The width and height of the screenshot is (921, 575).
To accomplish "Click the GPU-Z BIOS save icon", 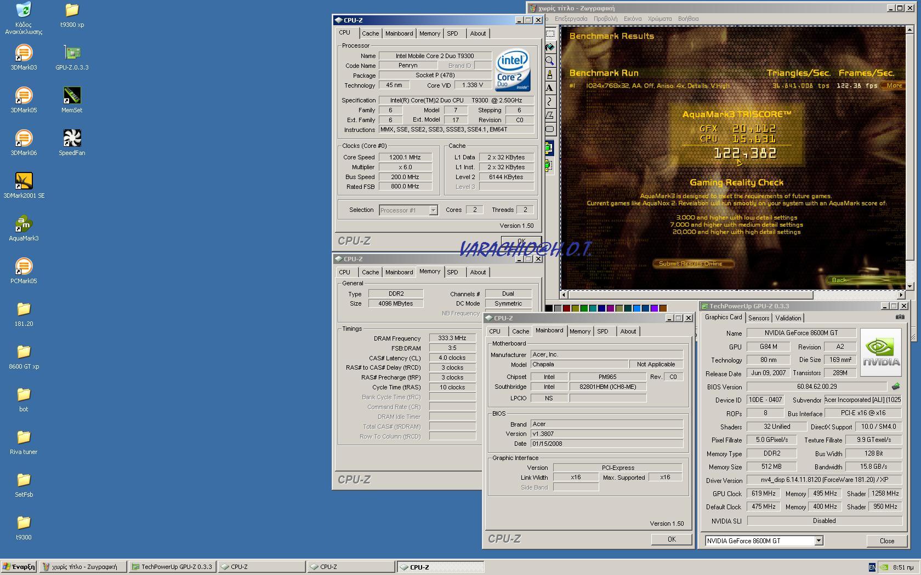I will coord(896,387).
